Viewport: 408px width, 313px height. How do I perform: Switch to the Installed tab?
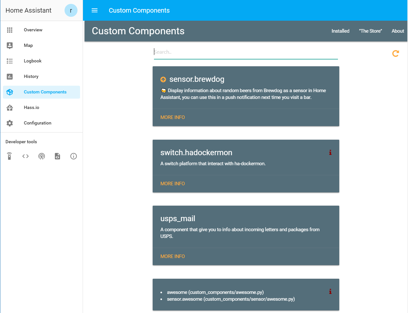click(340, 31)
